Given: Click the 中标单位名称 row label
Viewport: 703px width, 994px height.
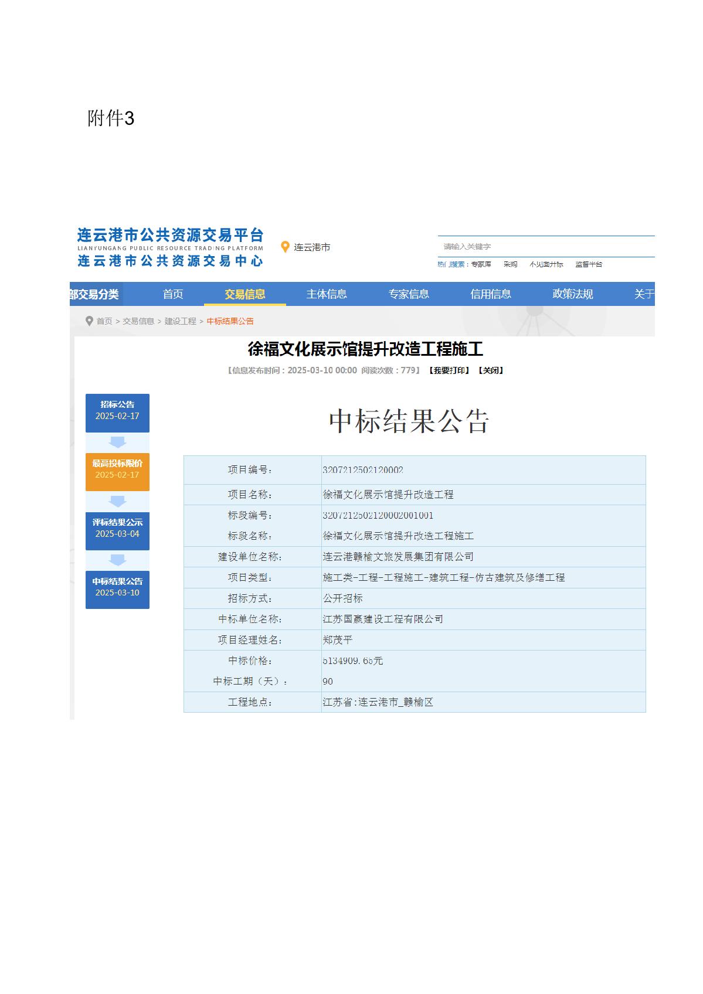Looking at the screenshot, I should tap(250, 619).
